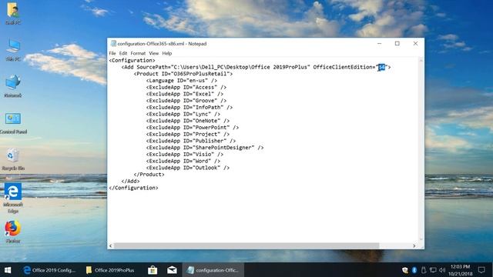Click the ExcludeApp Groove line

tap(186, 101)
